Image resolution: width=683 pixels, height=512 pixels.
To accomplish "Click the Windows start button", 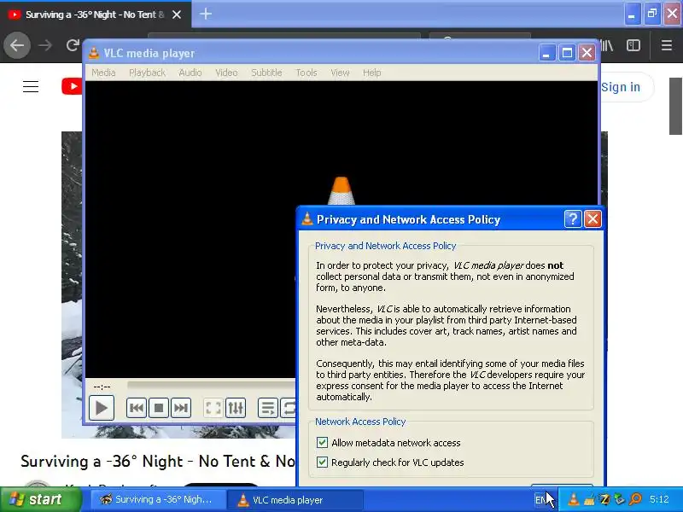I will (40, 499).
